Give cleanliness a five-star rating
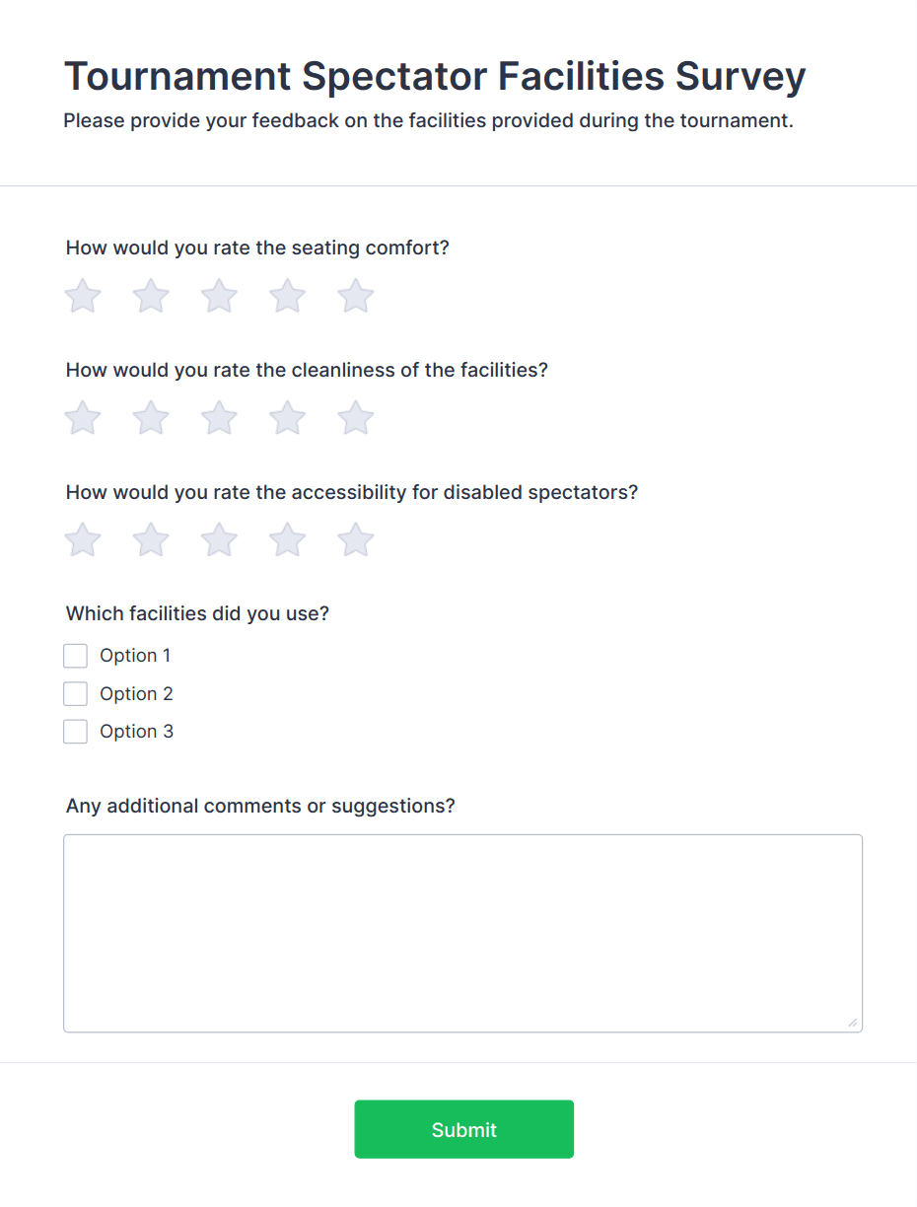 point(355,417)
